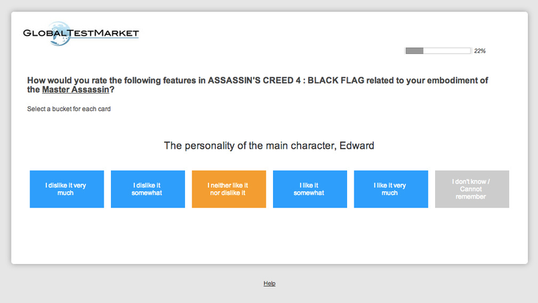This screenshot has width=538, height=303.
Task: Choose "I dislike it somewhat" bucket
Action: coord(148,189)
